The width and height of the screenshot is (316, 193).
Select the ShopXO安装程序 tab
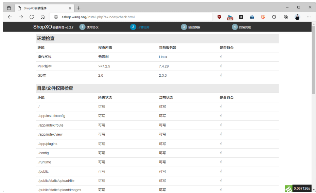tap(44, 8)
